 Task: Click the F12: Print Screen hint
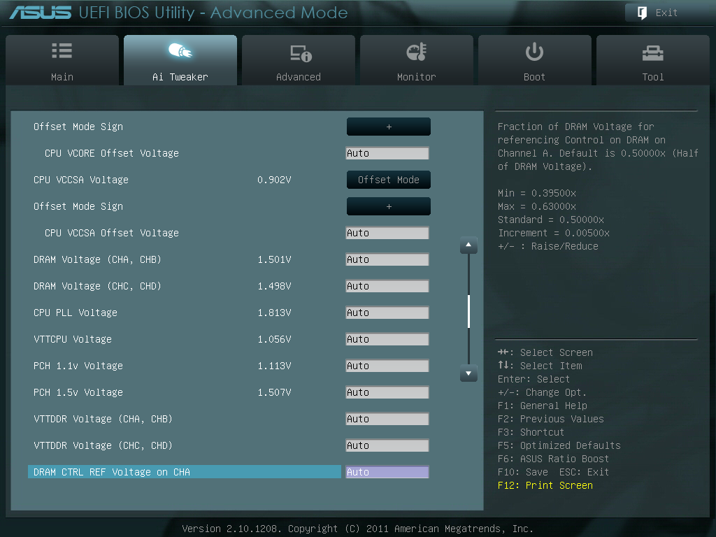(x=545, y=485)
